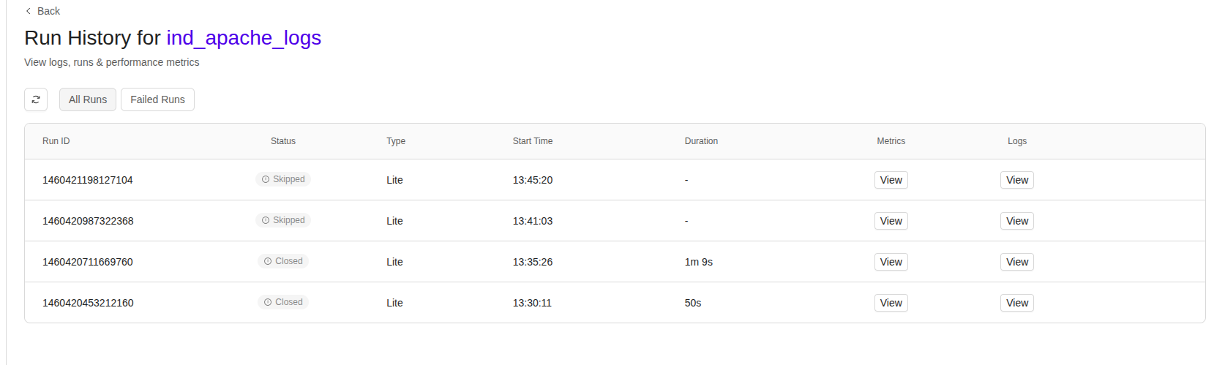Viewport: 1214px width, 365px height.
Task: View metrics for run 1460420987322368
Action: pyautogui.click(x=891, y=221)
